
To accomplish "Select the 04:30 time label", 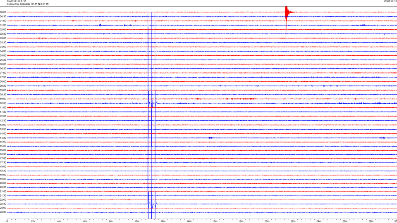I will point(3,51).
